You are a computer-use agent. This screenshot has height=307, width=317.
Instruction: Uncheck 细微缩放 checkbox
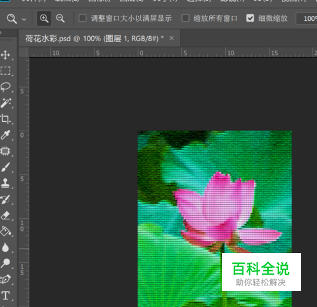point(250,18)
